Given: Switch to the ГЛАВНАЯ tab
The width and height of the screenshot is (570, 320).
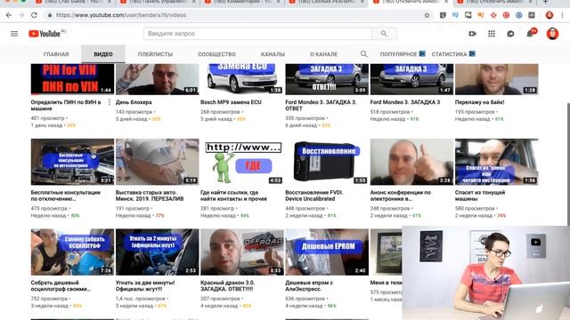Looking at the screenshot, I should [x=56, y=54].
